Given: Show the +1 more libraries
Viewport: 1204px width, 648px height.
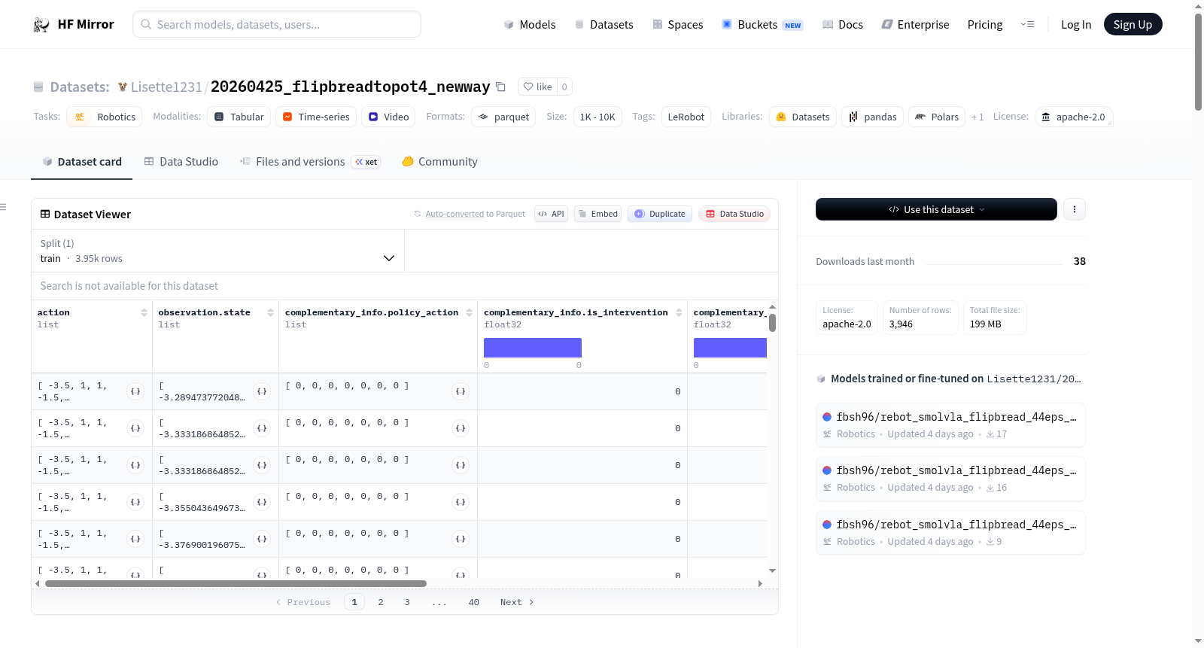Looking at the screenshot, I should (977, 117).
